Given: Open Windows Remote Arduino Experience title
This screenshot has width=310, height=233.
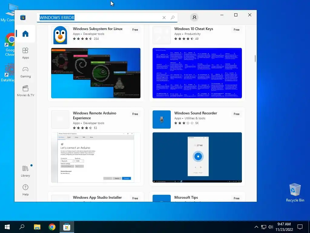Looking at the screenshot, I should pyautogui.click(x=94, y=116).
